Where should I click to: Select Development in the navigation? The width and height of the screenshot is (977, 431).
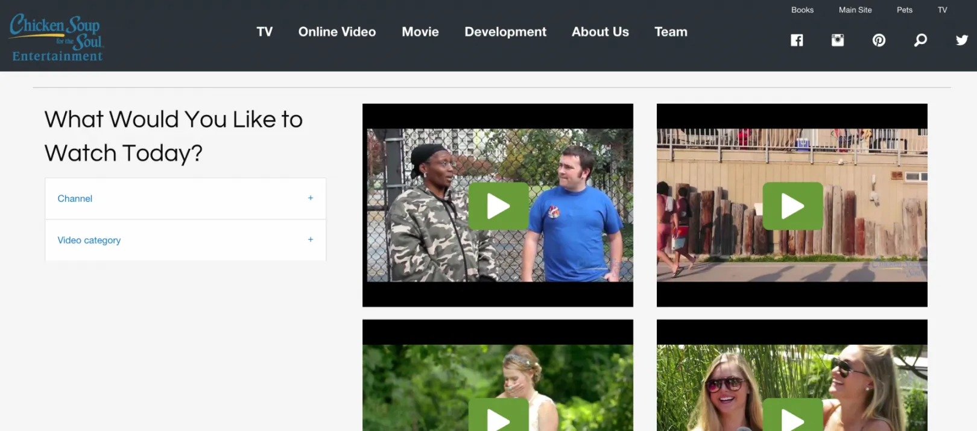(505, 32)
